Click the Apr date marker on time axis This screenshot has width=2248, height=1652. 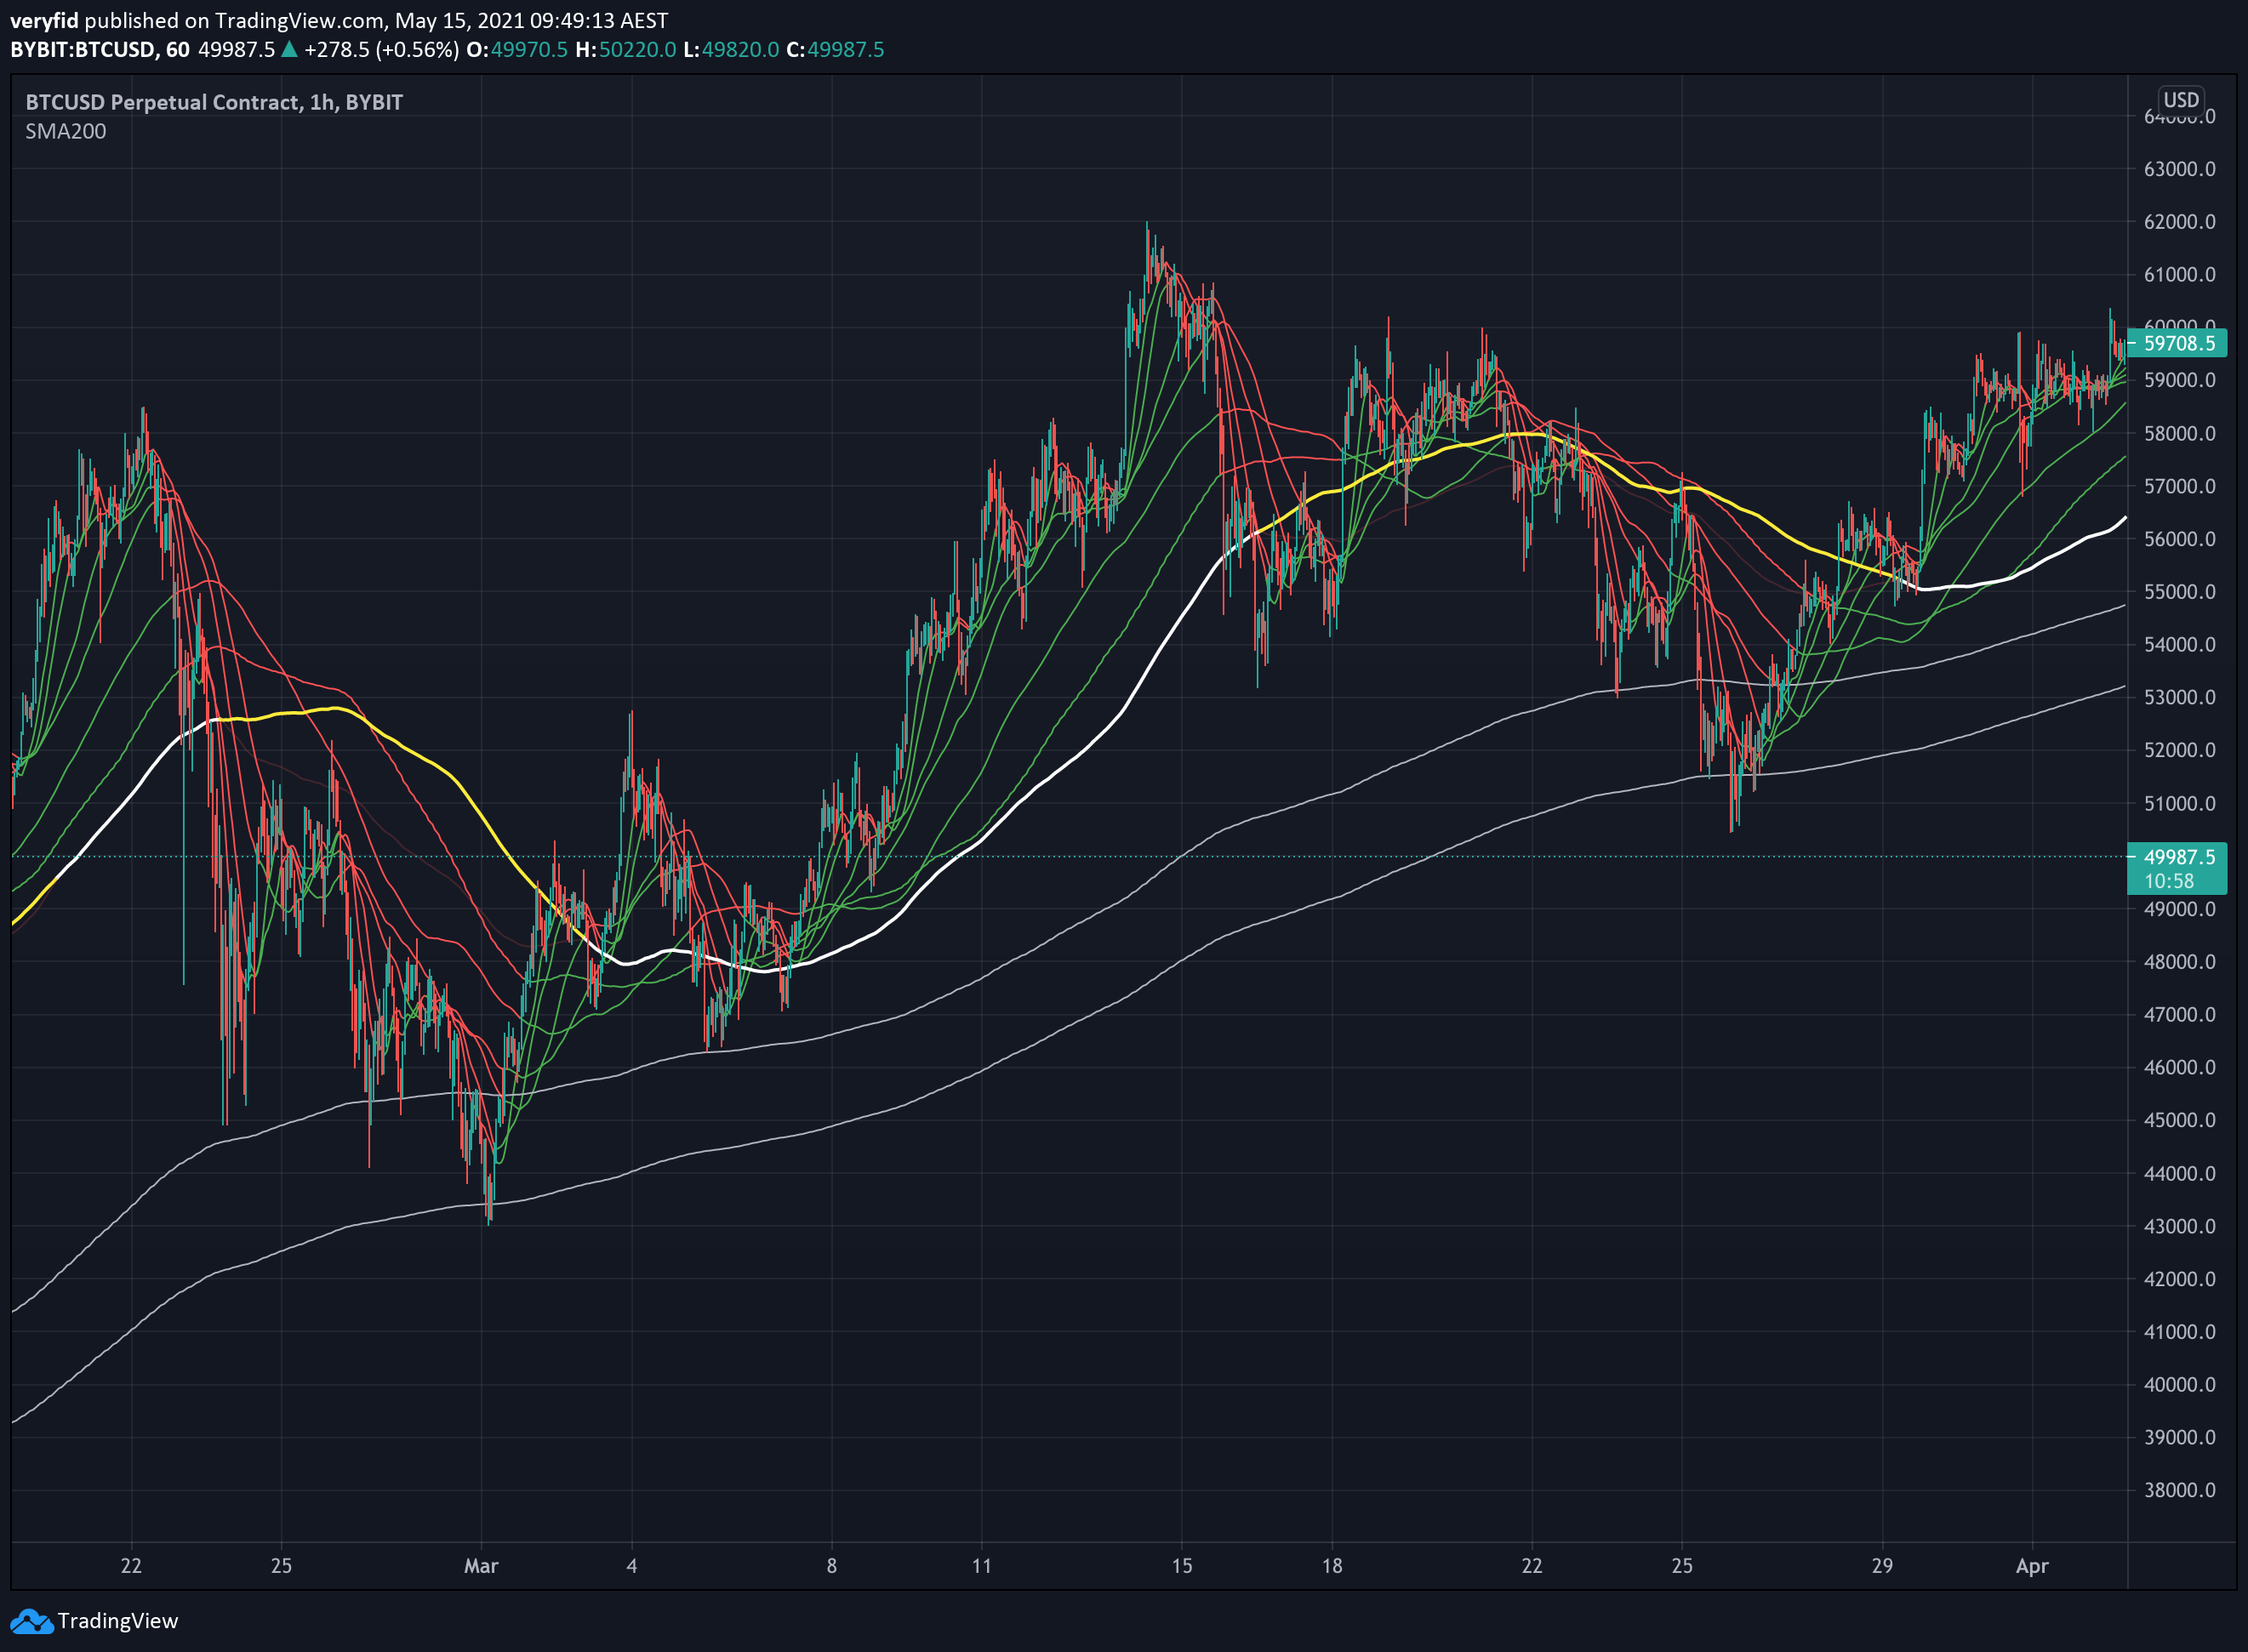(2032, 1566)
